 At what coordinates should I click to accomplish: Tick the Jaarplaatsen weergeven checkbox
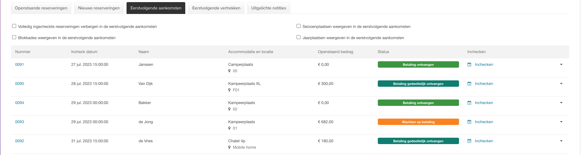pyautogui.click(x=298, y=37)
